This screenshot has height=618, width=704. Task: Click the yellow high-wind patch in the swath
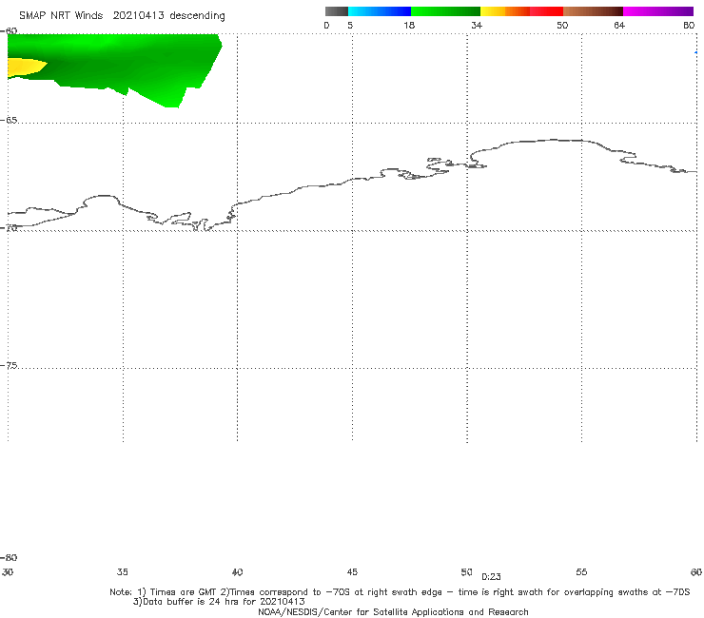[25, 68]
